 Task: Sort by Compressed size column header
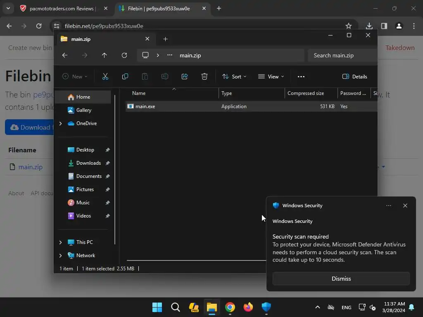311,93
